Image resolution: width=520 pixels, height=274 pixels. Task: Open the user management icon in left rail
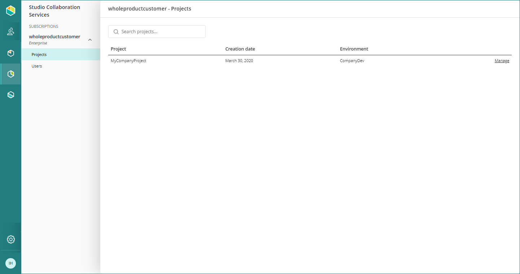click(11, 31)
